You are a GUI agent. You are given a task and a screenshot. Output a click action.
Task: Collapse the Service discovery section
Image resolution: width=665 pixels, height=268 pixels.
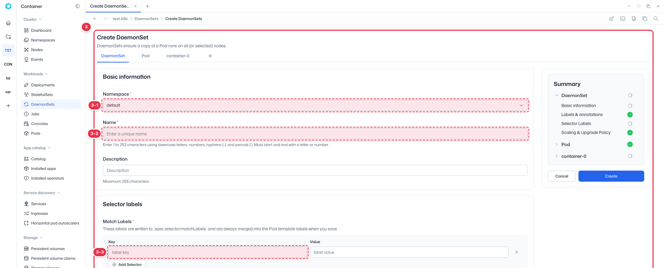pyautogui.click(x=42, y=193)
